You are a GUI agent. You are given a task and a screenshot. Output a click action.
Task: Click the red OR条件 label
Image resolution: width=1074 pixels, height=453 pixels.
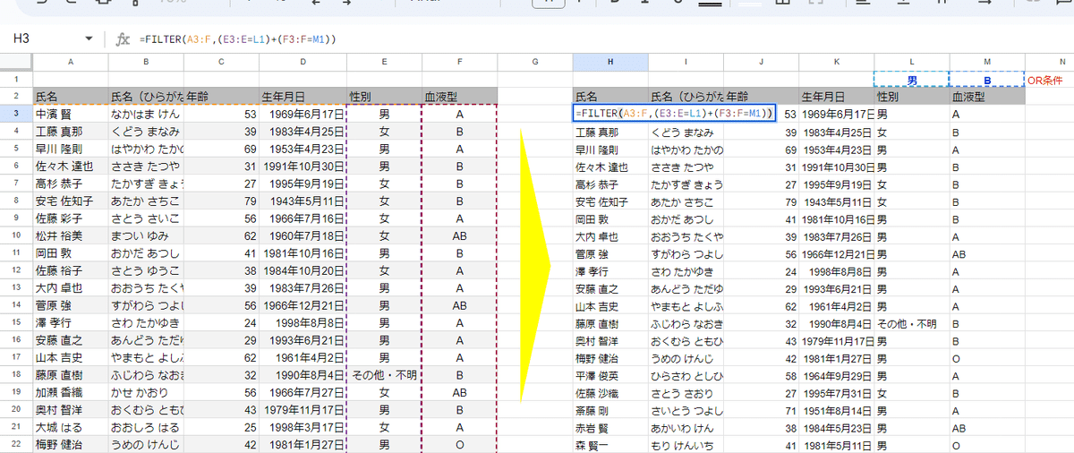click(x=1044, y=80)
